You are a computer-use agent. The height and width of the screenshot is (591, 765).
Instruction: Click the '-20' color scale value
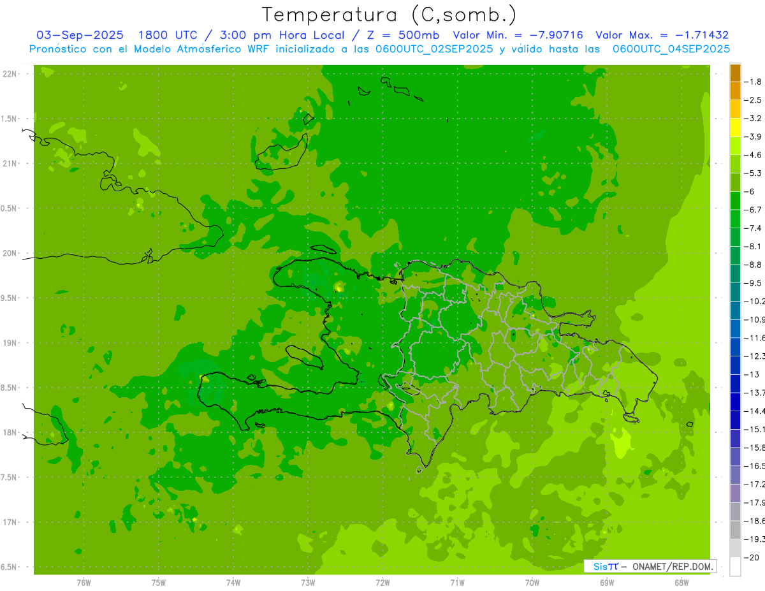tap(752, 557)
